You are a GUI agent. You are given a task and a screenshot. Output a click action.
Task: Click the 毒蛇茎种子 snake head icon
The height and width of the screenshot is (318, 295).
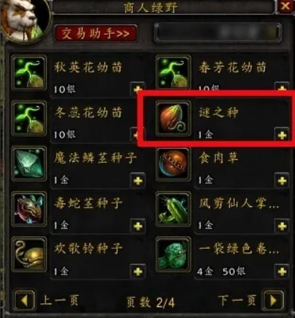click(x=29, y=209)
